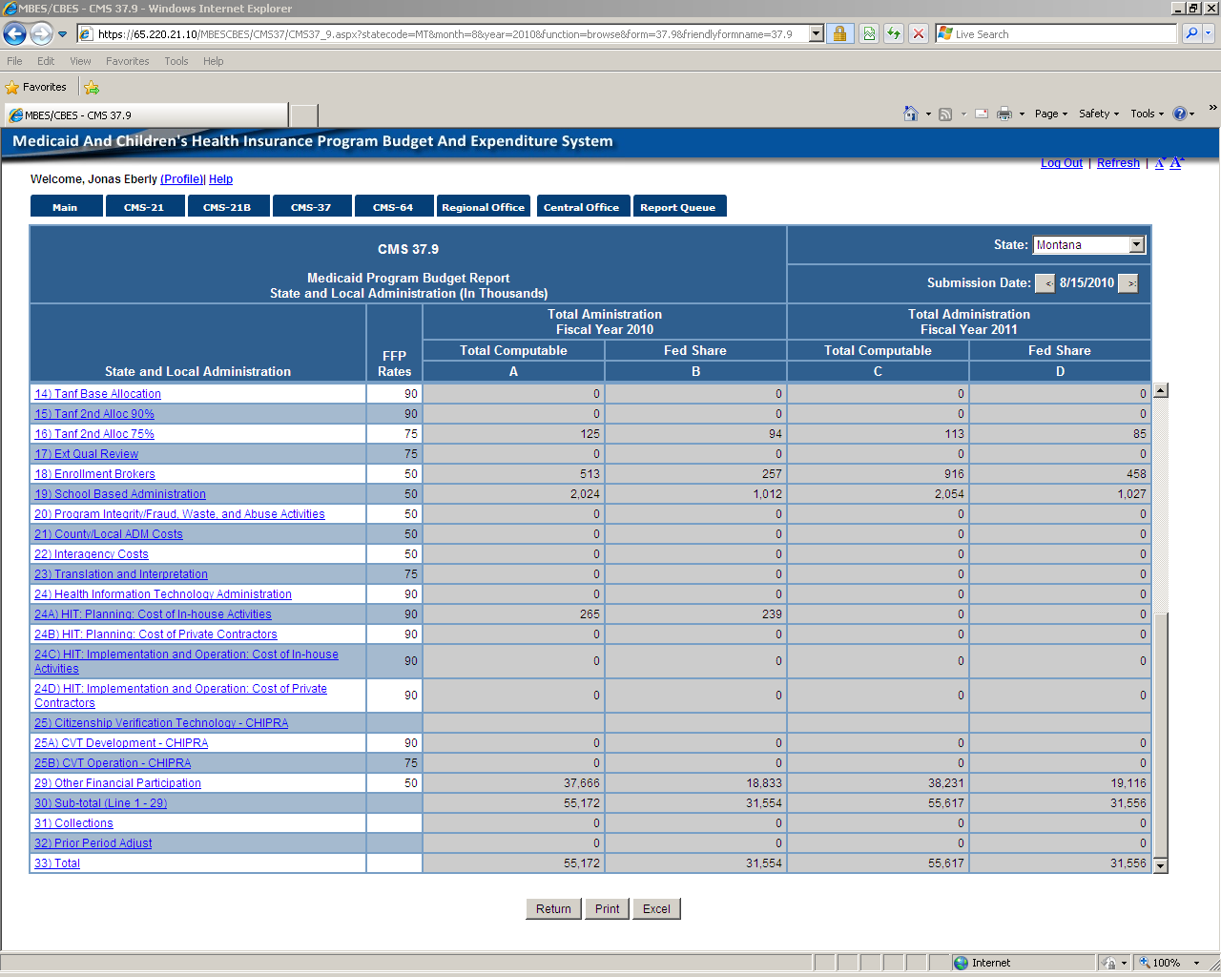Open the 18) Enrollment Brokers link
Screen dimensions: 1221x977
pyautogui.click(x=94, y=474)
